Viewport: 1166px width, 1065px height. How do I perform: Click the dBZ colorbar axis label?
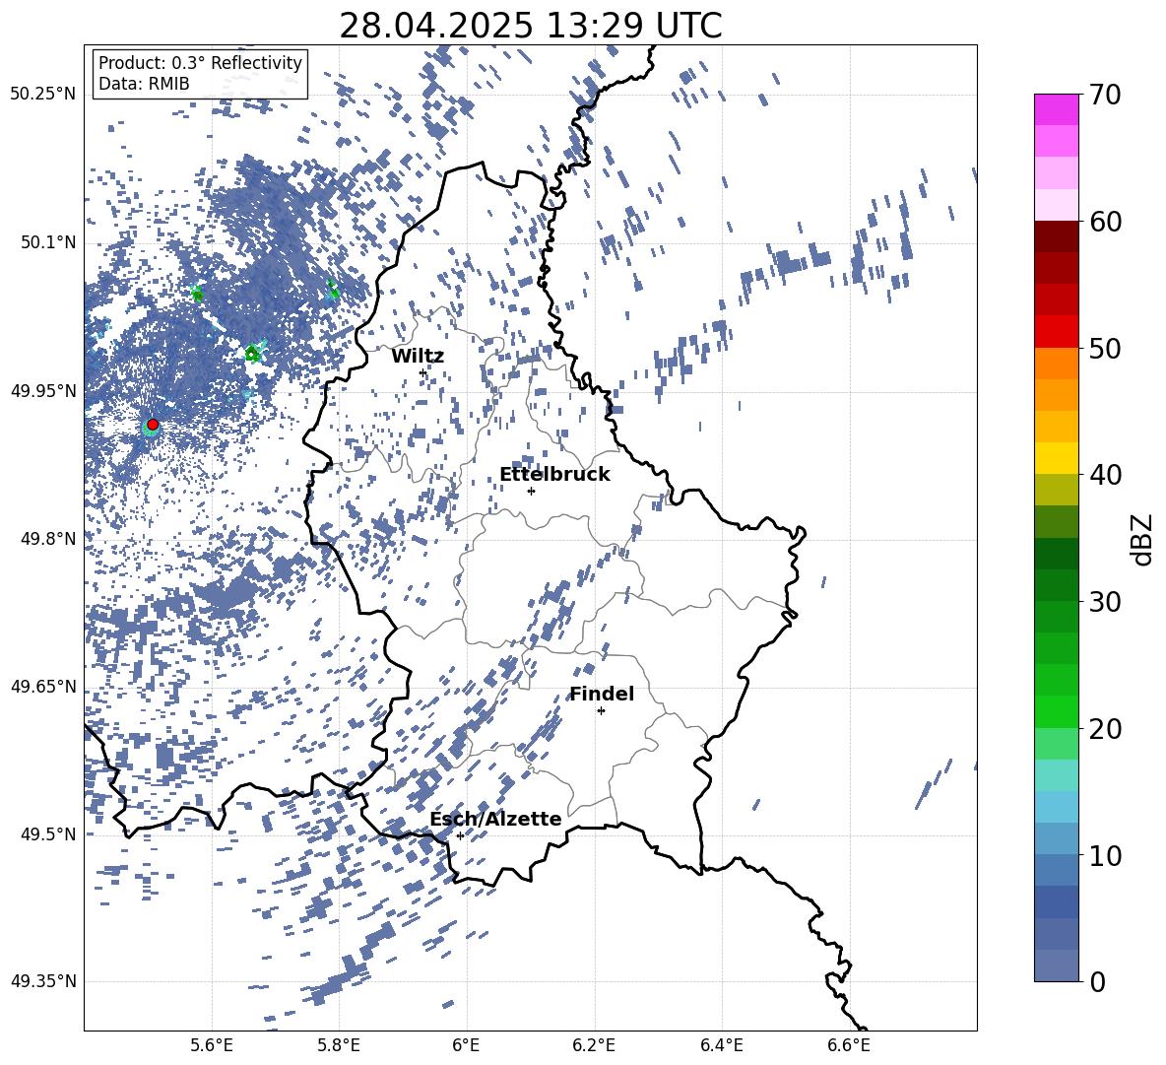pos(1143,539)
